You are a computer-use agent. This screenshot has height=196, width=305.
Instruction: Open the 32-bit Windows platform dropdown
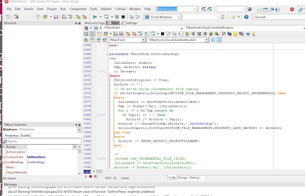[x=163, y=17]
